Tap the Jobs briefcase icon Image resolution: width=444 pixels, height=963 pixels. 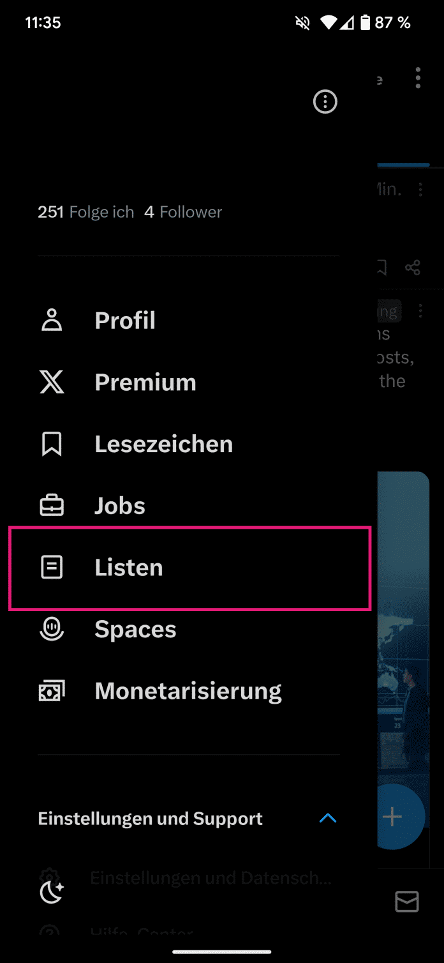[52, 506]
